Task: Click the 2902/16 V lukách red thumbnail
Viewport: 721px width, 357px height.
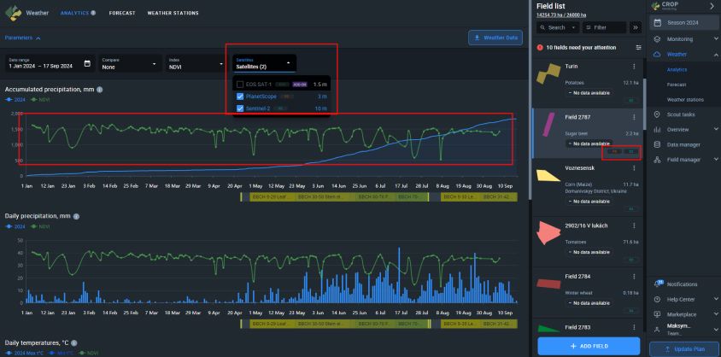Action: tap(548, 232)
